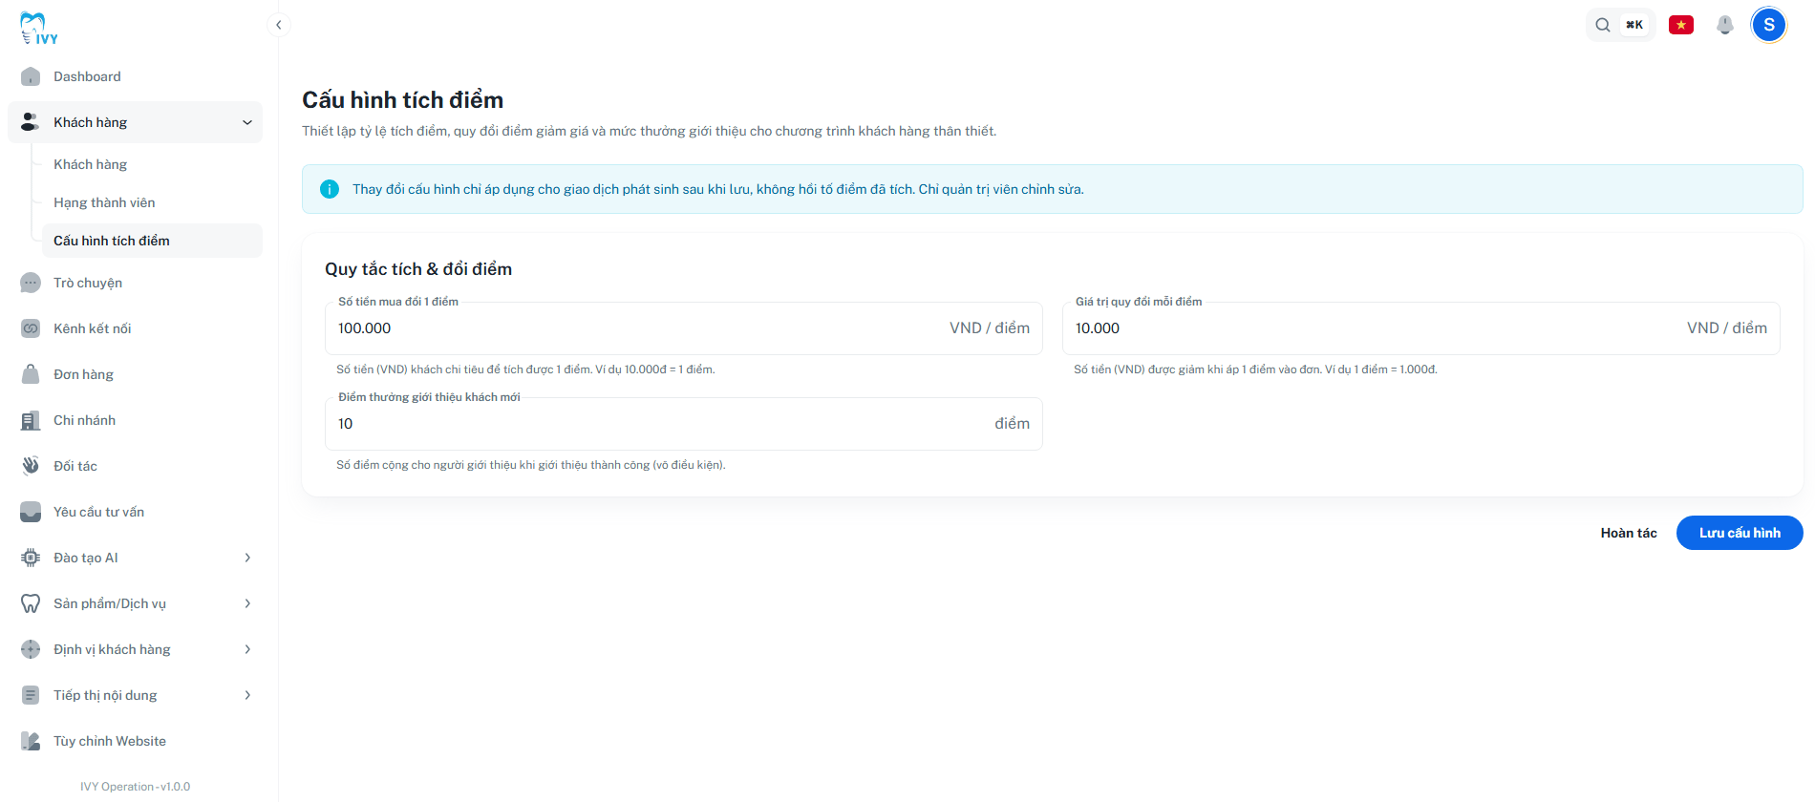Click the Kênh kết nối link icon
The height and width of the screenshot is (802, 1815).
31,328
